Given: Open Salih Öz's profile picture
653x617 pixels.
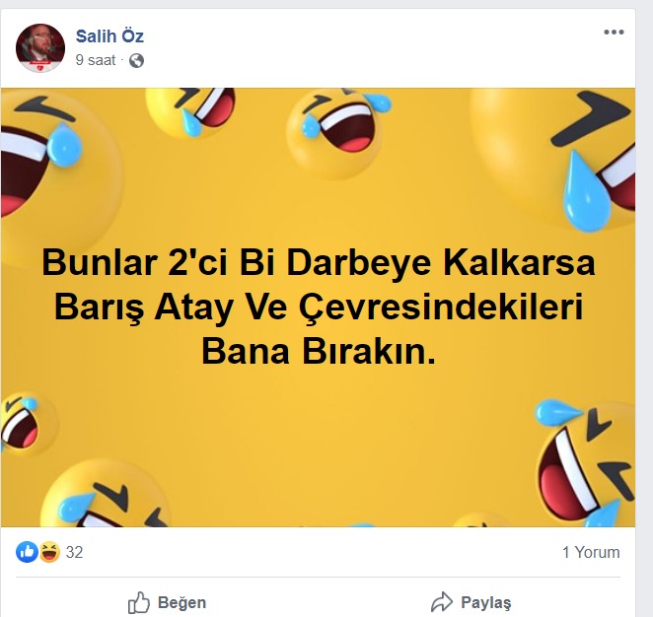Looking at the screenshot, I should pos(40,48).
